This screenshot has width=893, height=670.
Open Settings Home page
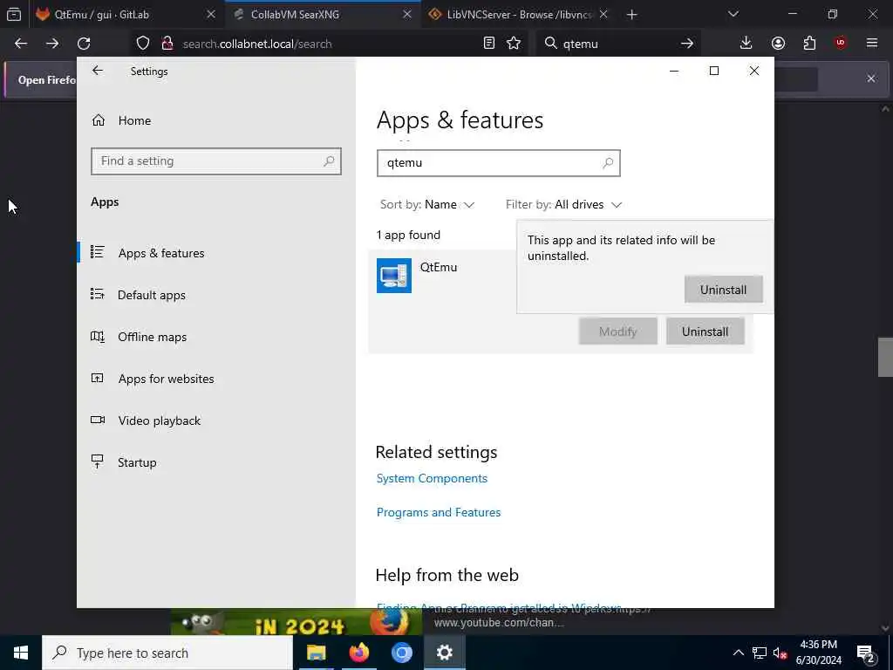click(x=121, y=120)
